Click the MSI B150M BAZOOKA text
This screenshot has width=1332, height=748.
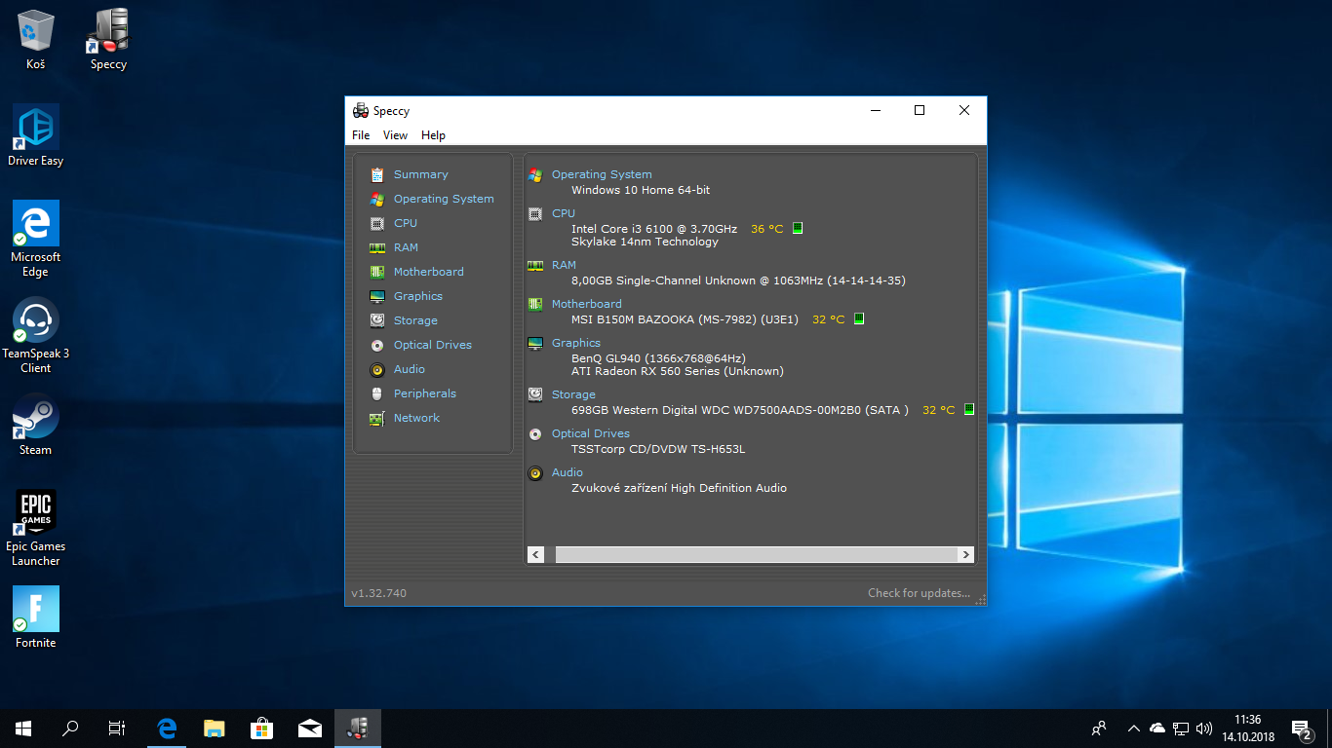[686, 319]
